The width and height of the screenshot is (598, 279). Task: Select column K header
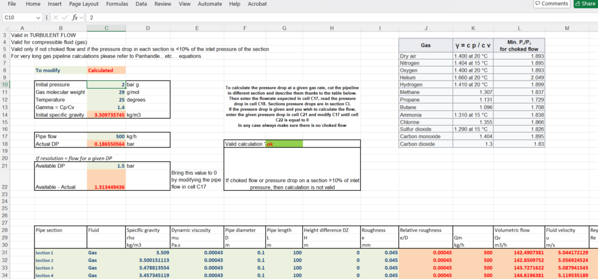(x=473, y=28)
